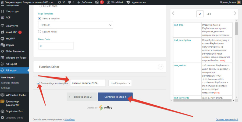Image resolution: width=242 pixels, height=122 pixels.
Task: Click the WoodMart icon in admin bar
Action: (108, 2)
